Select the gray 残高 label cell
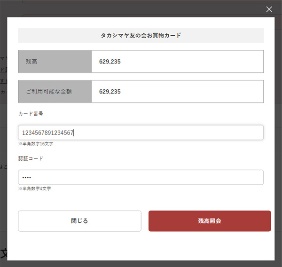The image size is (282, 267). tap(55, 62)
